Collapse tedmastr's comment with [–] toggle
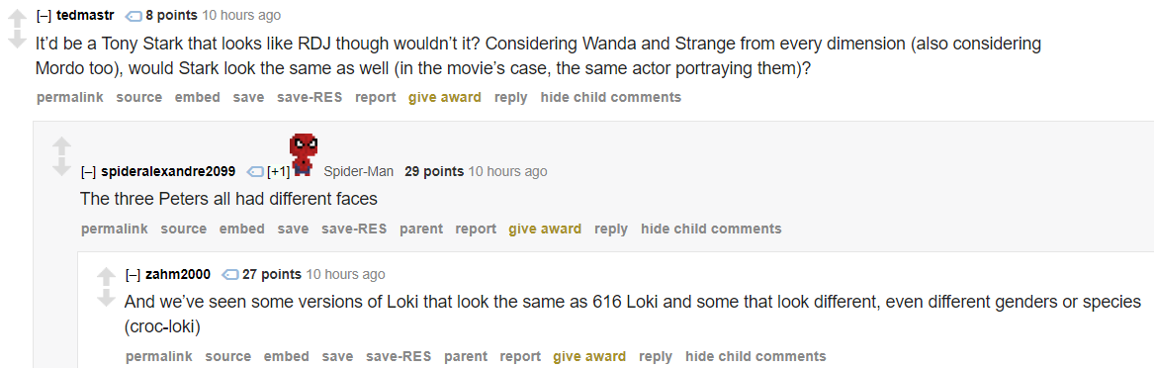This screenshot has height=368, width=1154. click(44, 16)
